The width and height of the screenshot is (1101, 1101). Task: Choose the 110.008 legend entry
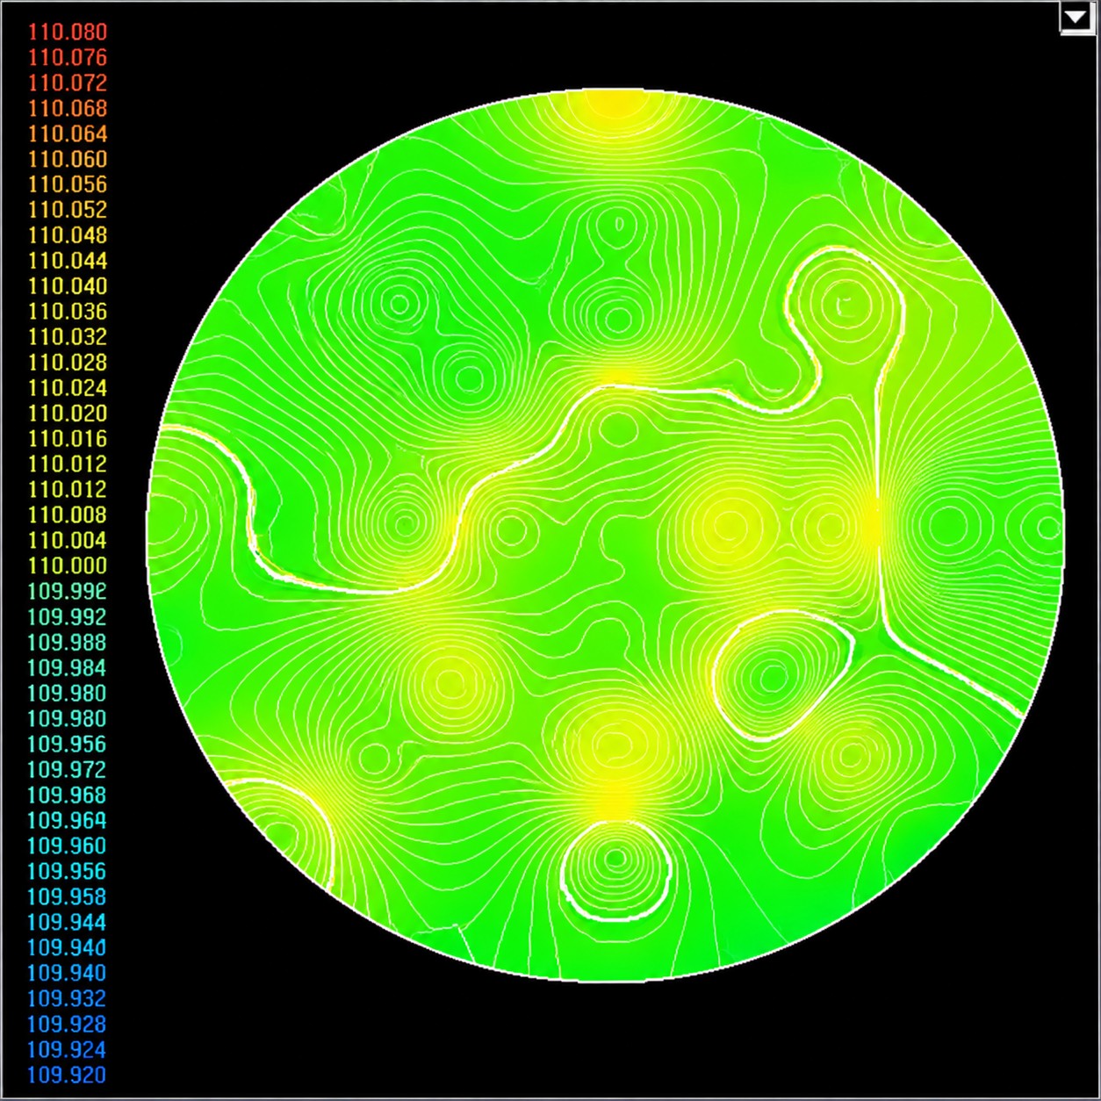coord(68,515)
